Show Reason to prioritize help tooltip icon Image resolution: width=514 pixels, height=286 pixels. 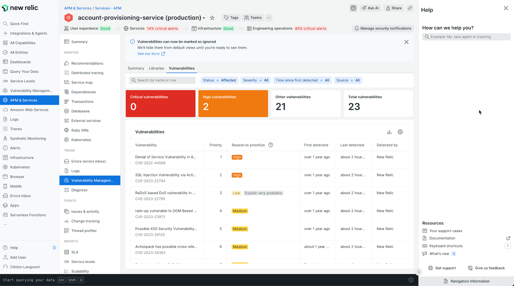[271, 145]
